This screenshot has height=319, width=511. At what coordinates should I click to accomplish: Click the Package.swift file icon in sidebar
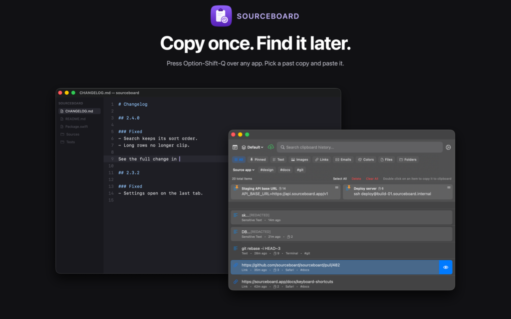coord(62,127)
